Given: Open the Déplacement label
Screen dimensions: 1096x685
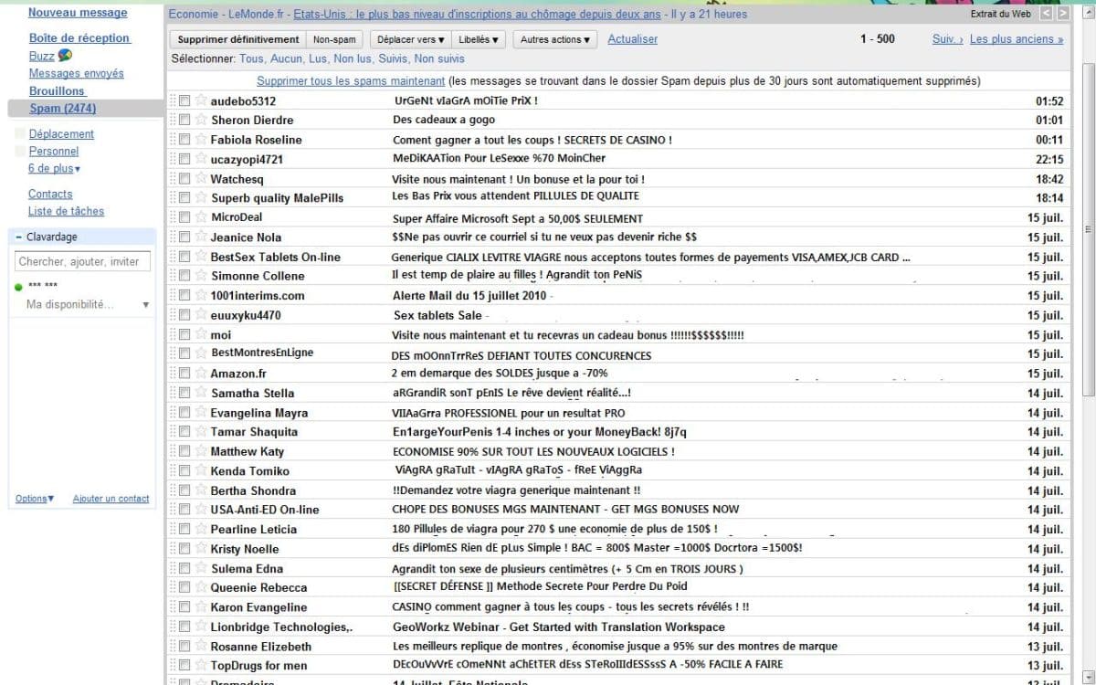Looking at the screenshot, I should (x=61, y=134).
